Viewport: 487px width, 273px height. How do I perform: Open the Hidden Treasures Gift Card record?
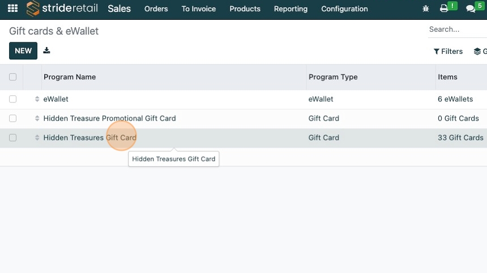pos(89,138)
